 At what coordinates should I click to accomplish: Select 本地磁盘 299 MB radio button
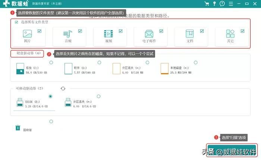[x=196, y=62]
